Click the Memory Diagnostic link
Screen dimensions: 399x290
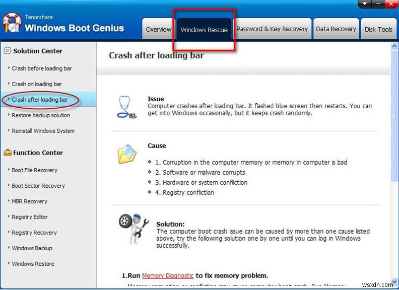[168, 275]
